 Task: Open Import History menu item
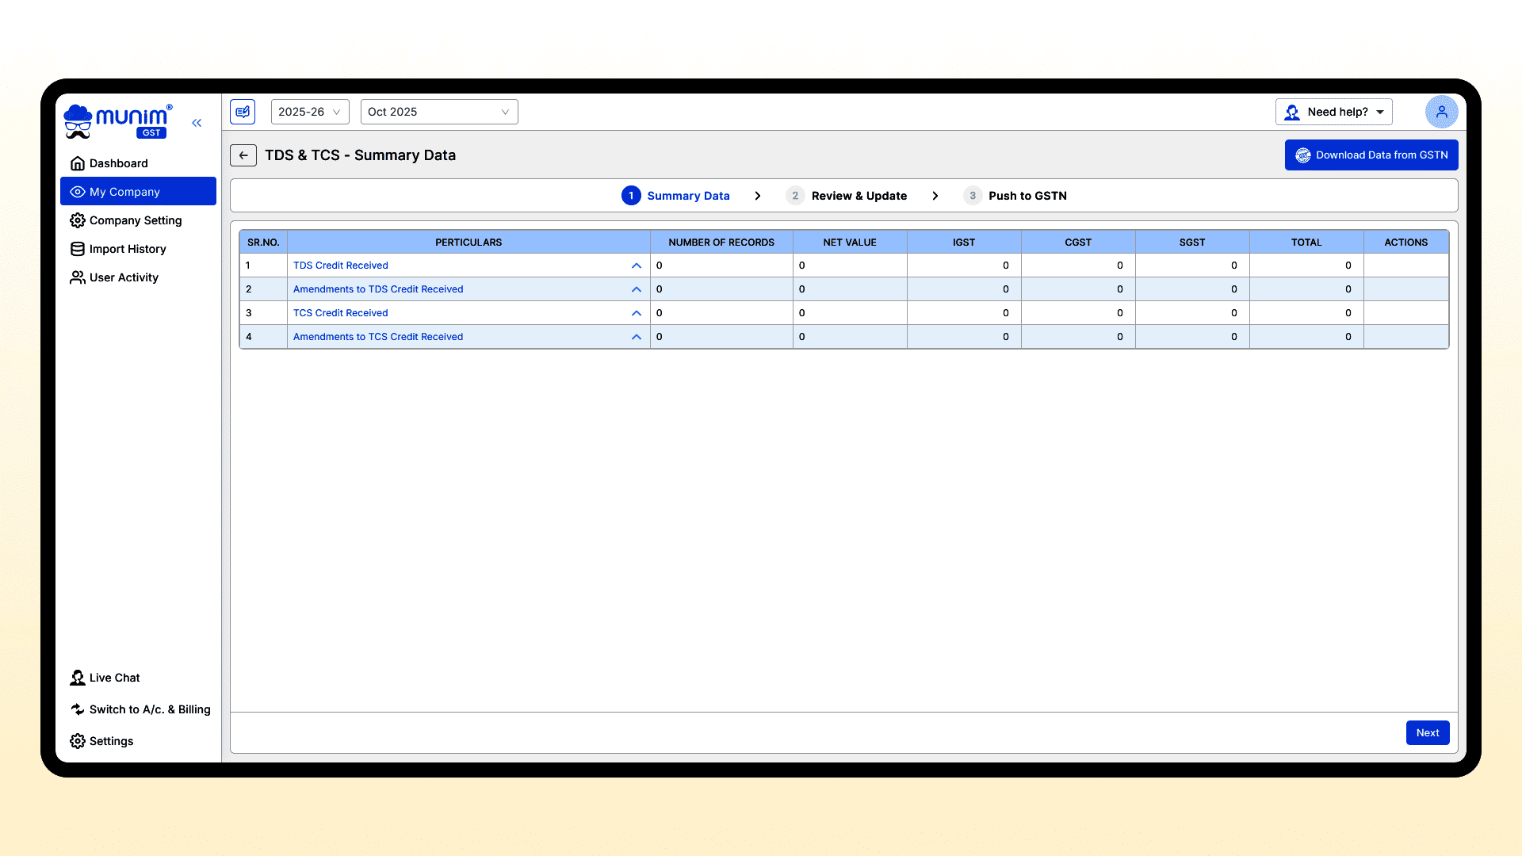[x=127, y=249]
